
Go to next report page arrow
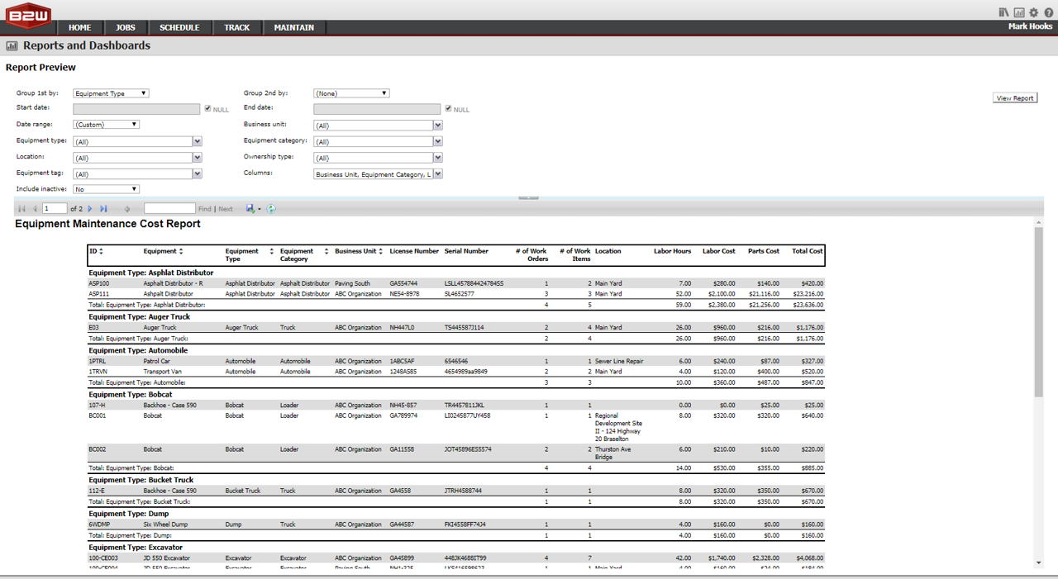[x=90, y=209]
